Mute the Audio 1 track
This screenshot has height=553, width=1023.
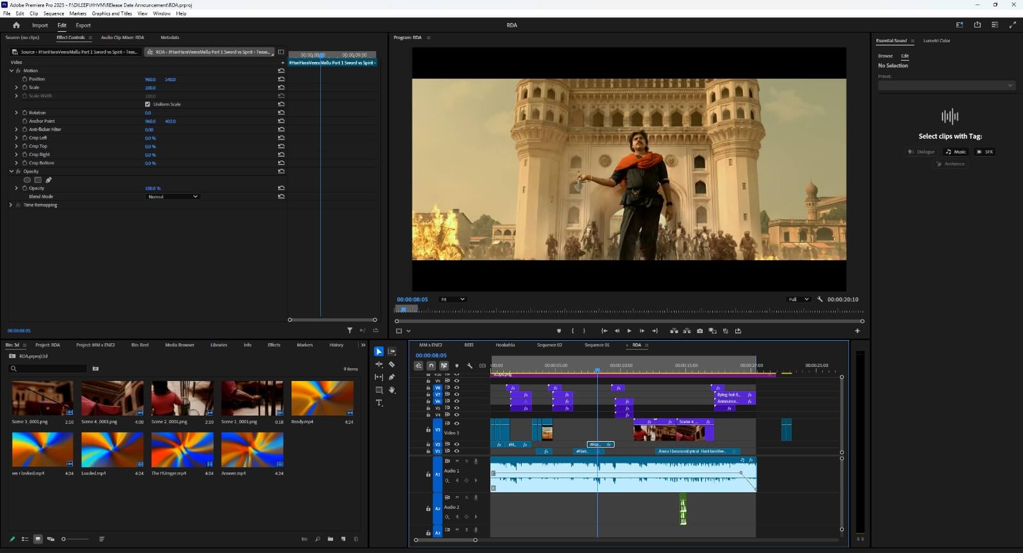coord(457,461)
